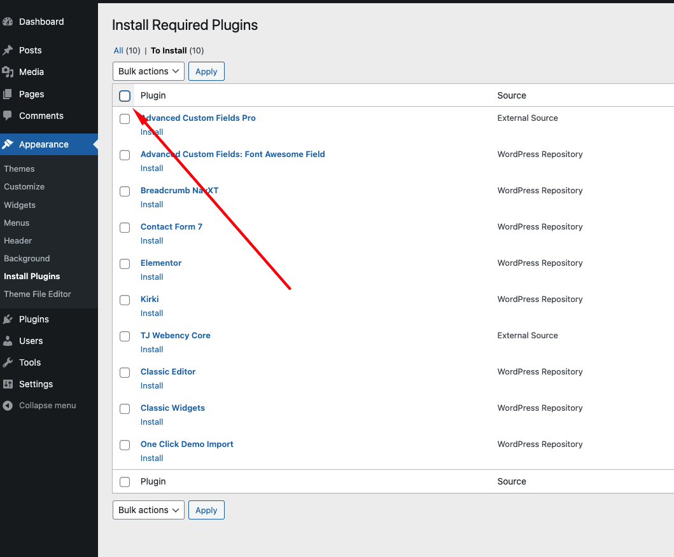Viewport: 674px width, 557px height.
Task: Tick the TJ Webency Core checkbox
Action: pyautogui.click(x=125, y=336)
